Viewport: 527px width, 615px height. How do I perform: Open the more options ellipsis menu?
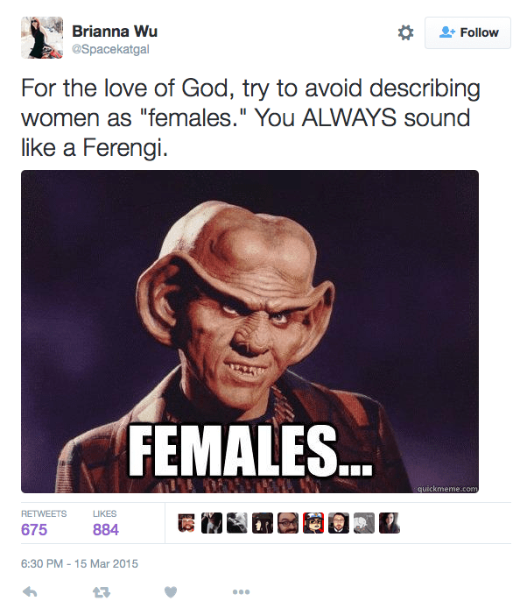(x=241, y=592)
